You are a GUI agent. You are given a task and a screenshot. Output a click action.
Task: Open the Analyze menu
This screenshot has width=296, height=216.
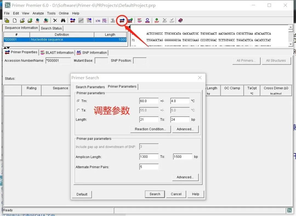[x=38, y=13]
